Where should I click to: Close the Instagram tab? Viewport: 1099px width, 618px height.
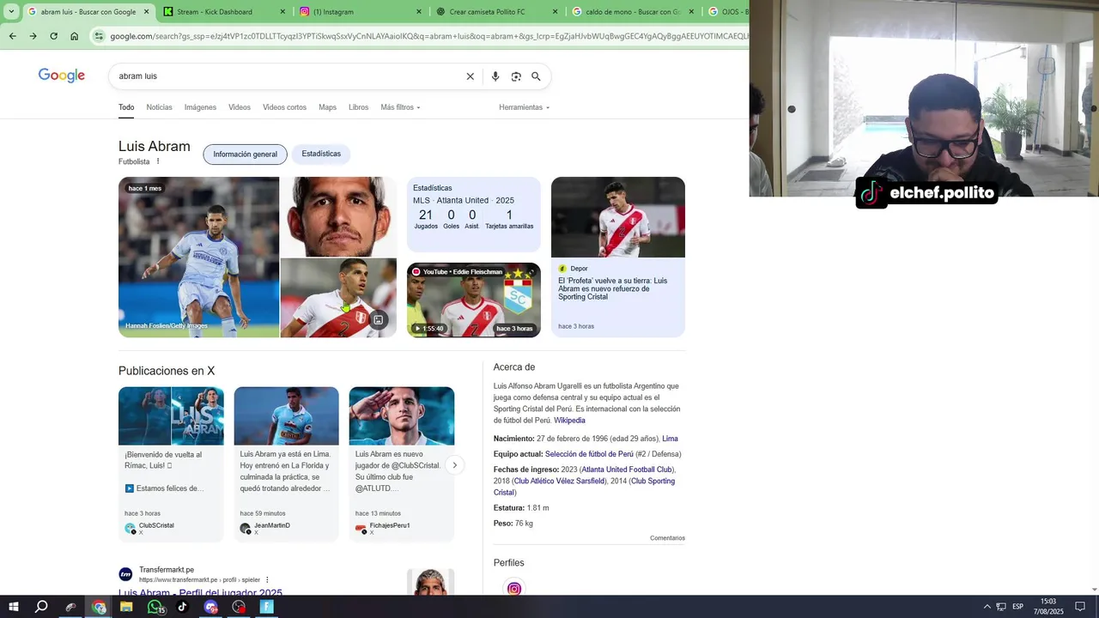click(419, 12)
